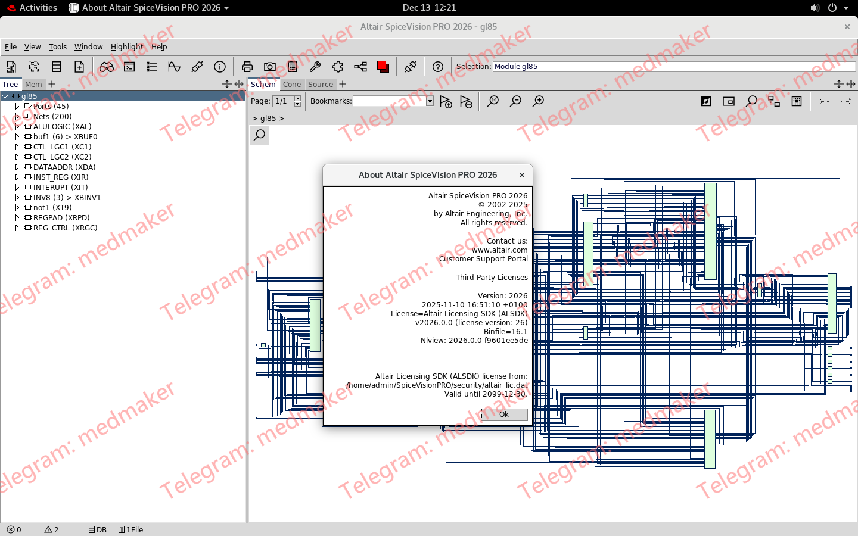Take a schematic snapshot with the camera icon
858x536 pixels.
[x=270, y=67]
